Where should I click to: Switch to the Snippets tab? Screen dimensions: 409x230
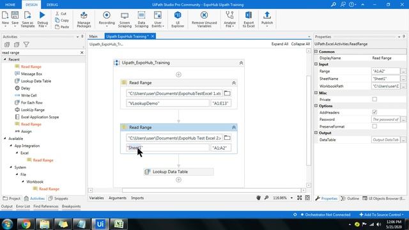tap(58, 199)
